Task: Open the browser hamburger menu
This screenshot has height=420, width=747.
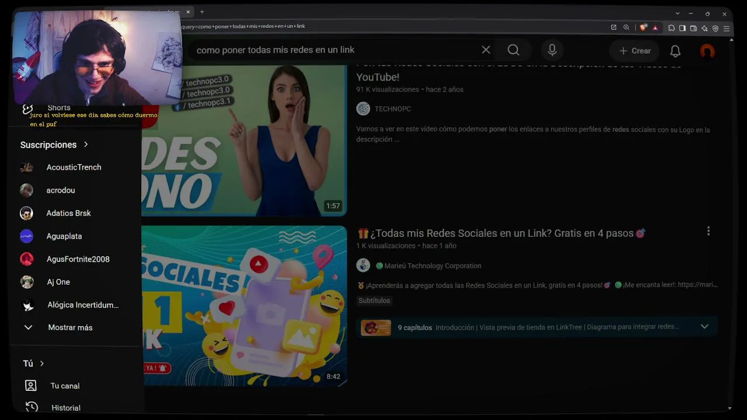Action: click(727, 28)
